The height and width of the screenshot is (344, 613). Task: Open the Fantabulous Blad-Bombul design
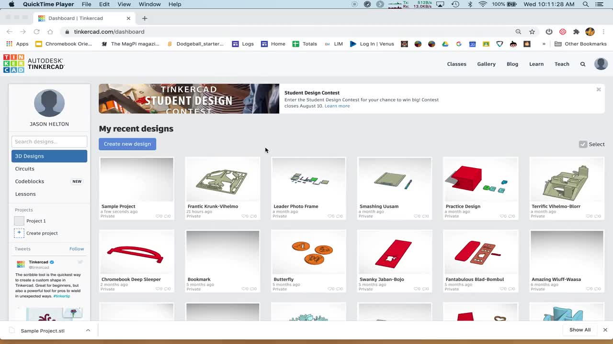pyautogui.click(x=480, y=253)
